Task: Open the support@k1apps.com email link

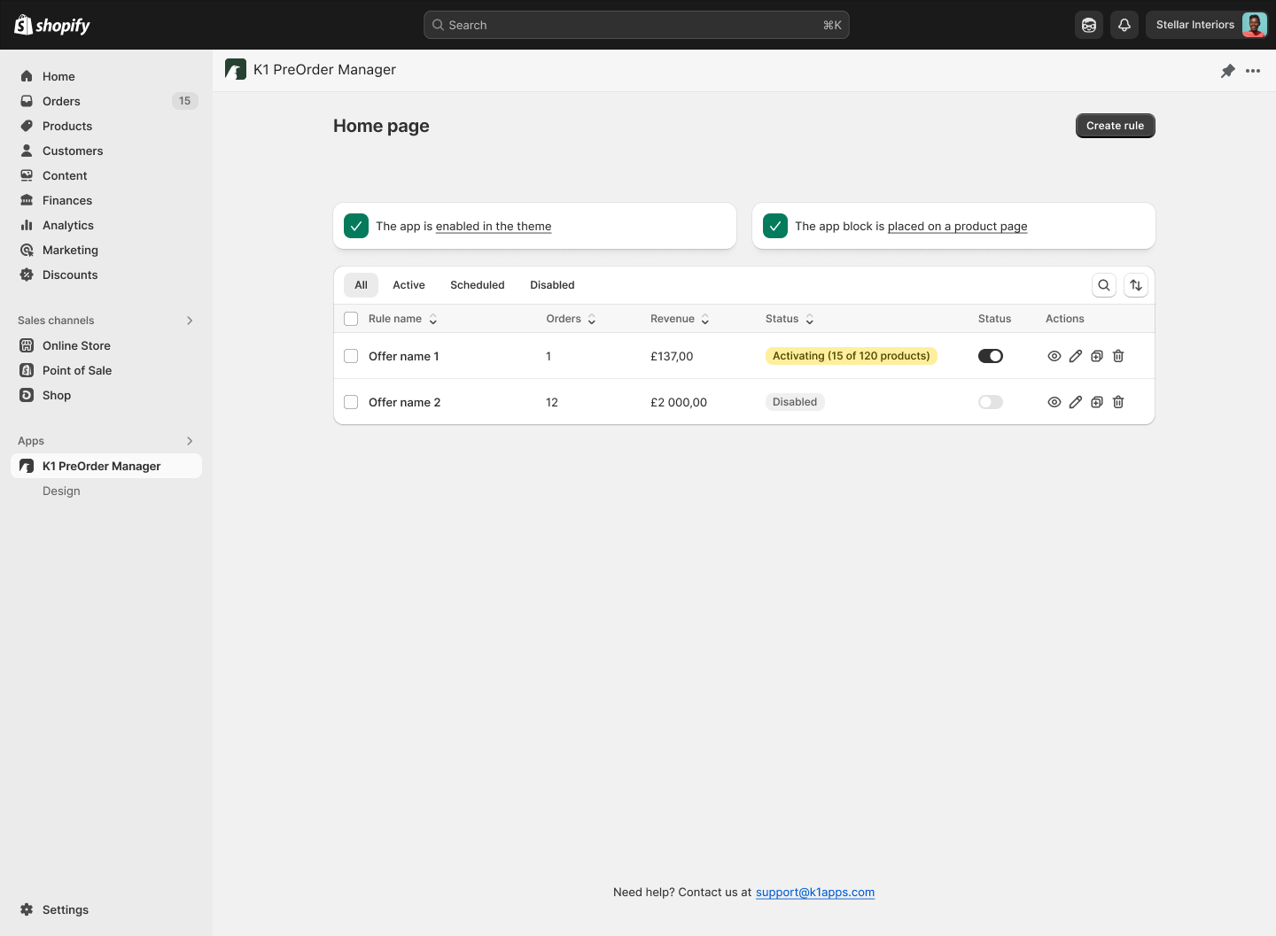Action: (814, 892)
